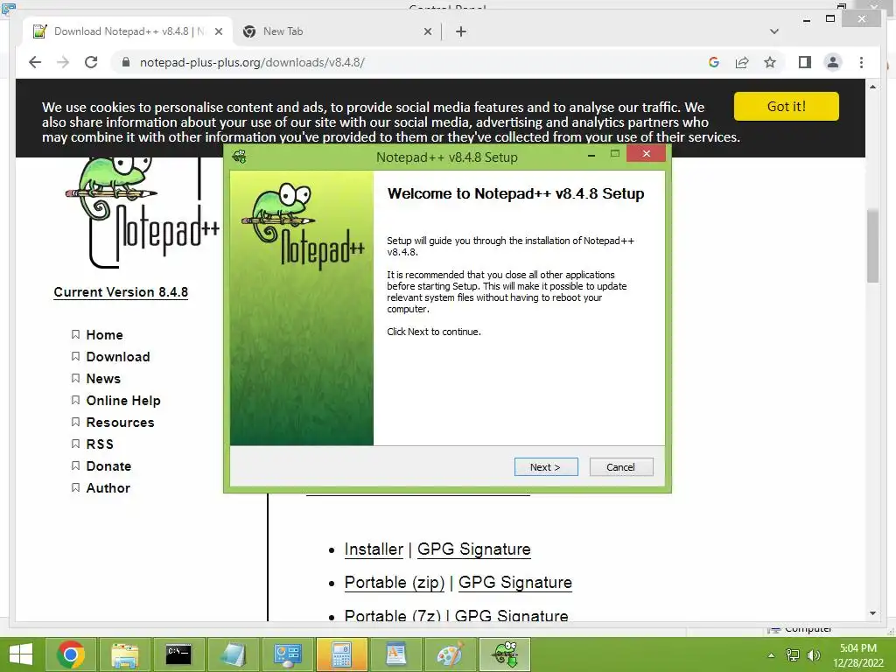This screenshot has height=672, width=896.
Task: Reload the Notepad++ download page
Action: [91, 62]
